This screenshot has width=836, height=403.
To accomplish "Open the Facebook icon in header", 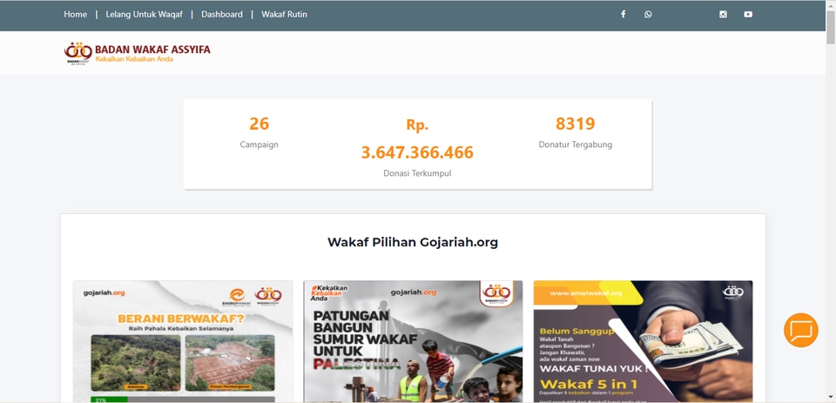I will [x=623, y=15].
